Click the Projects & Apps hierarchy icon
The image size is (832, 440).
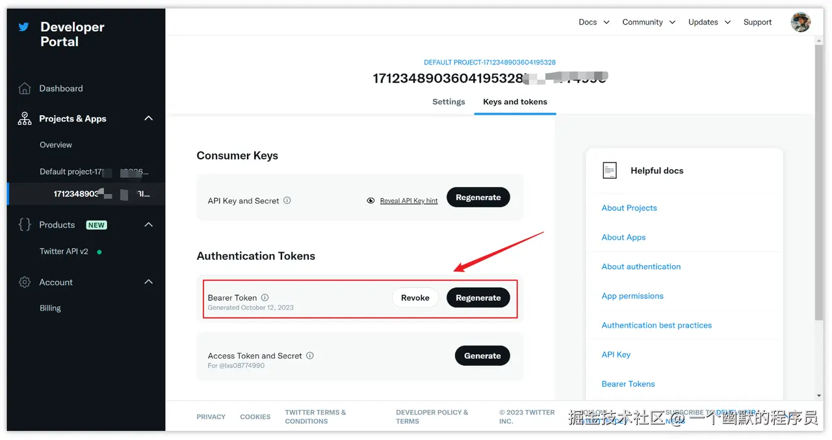[25, 118]
